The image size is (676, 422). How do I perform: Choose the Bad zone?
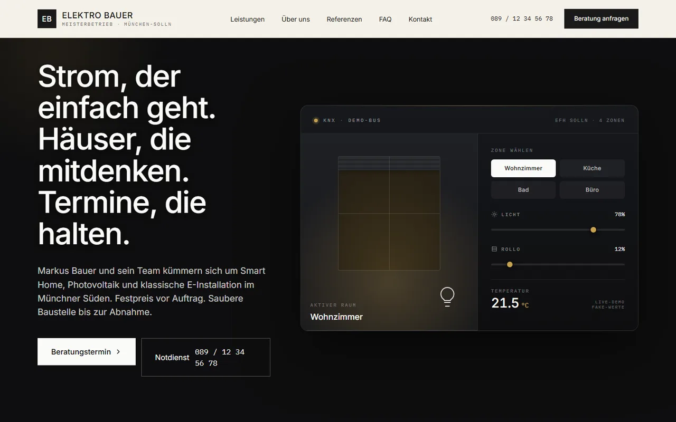pos(523,190)
